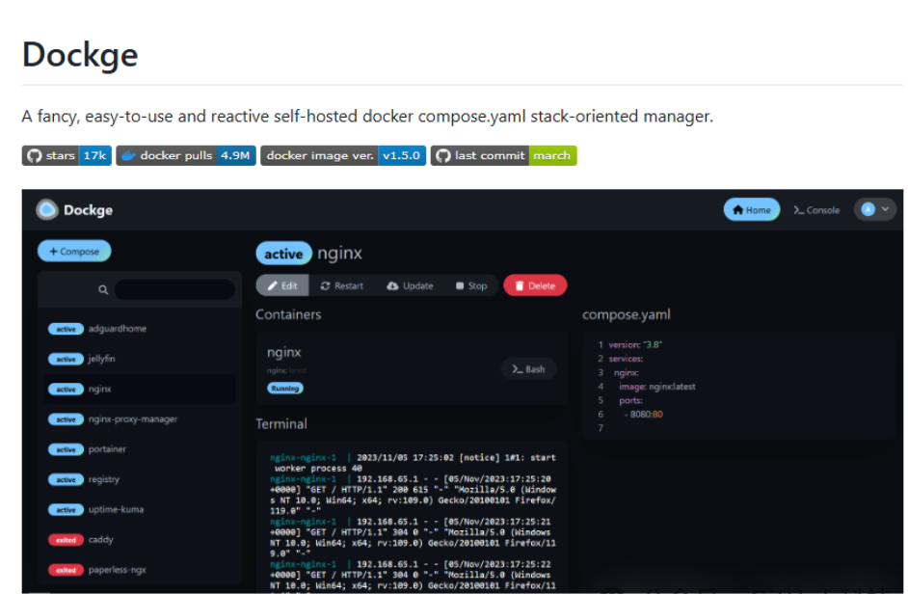Open Bash for nginx container
The image size is (908, 594).
pos(528,369)
